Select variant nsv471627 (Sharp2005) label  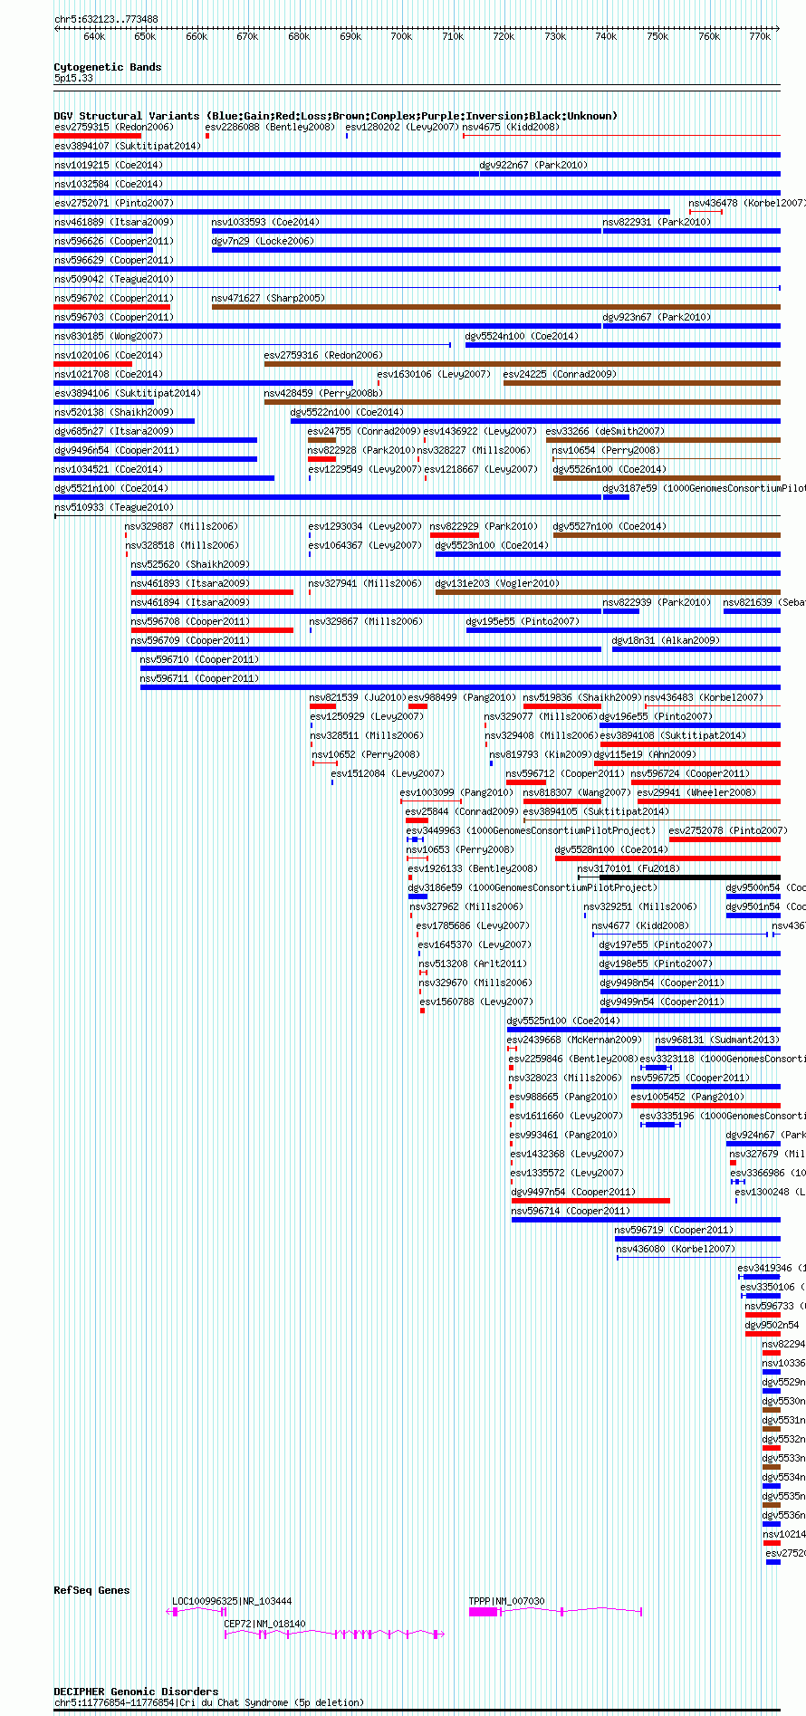[x=268, y=299]
